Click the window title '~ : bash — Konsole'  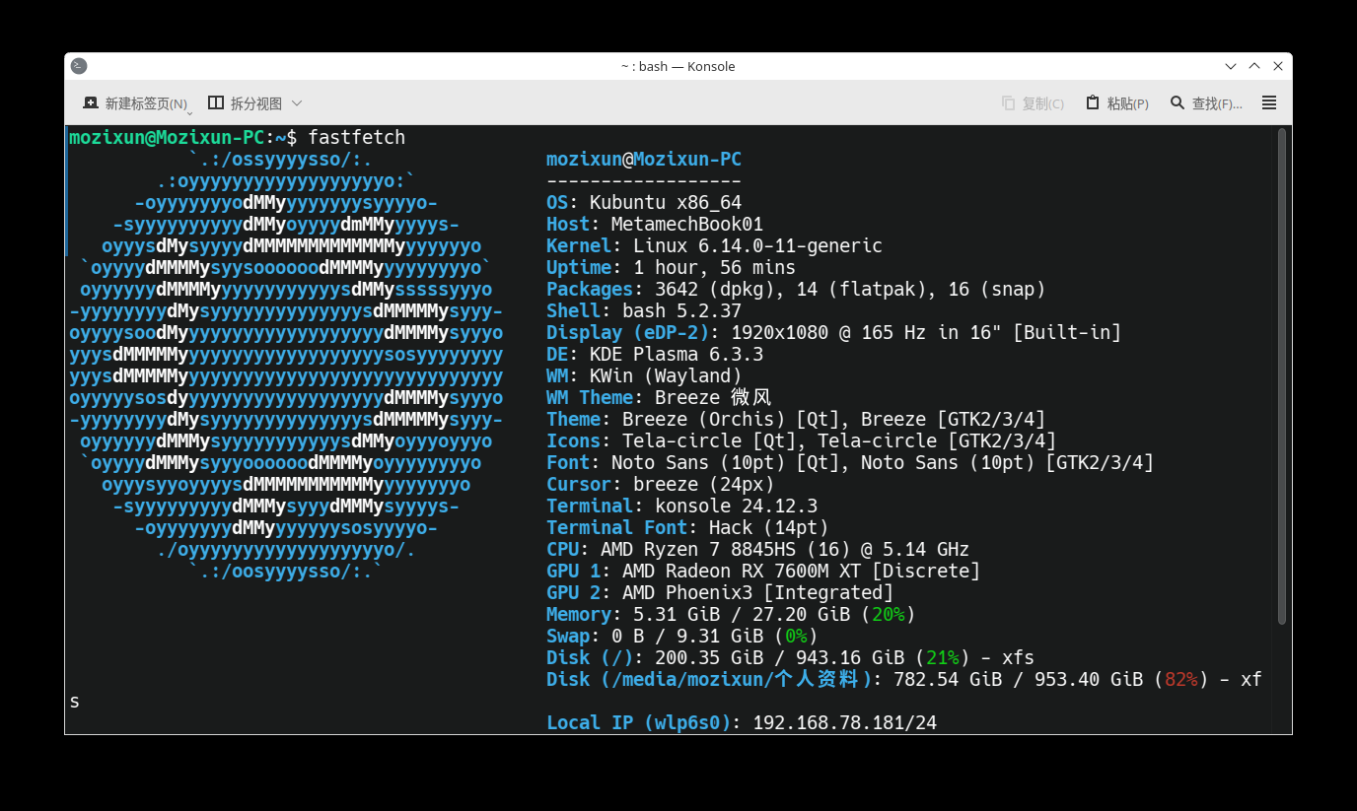point(678,66)
